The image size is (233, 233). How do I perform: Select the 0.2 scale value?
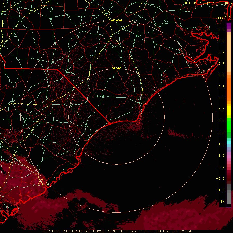(221, 167)
